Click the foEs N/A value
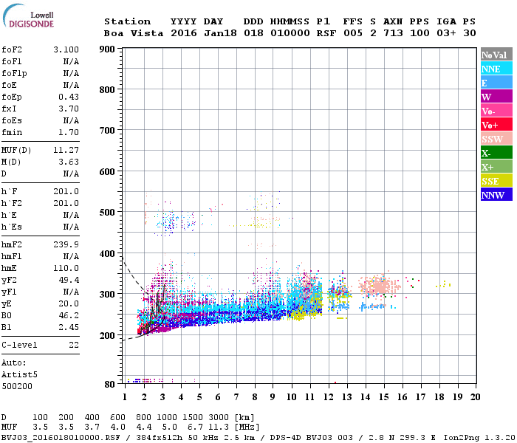This screenshot has height=443, width=517. click(71, 120)
